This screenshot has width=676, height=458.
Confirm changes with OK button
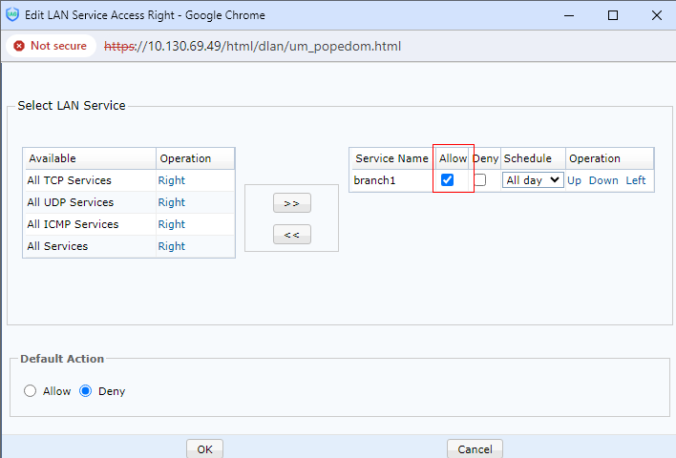click(204, 448)
